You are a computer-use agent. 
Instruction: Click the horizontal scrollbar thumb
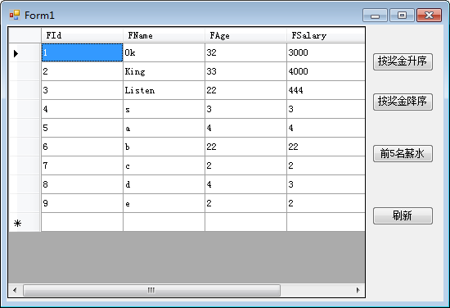pos(151,290)
